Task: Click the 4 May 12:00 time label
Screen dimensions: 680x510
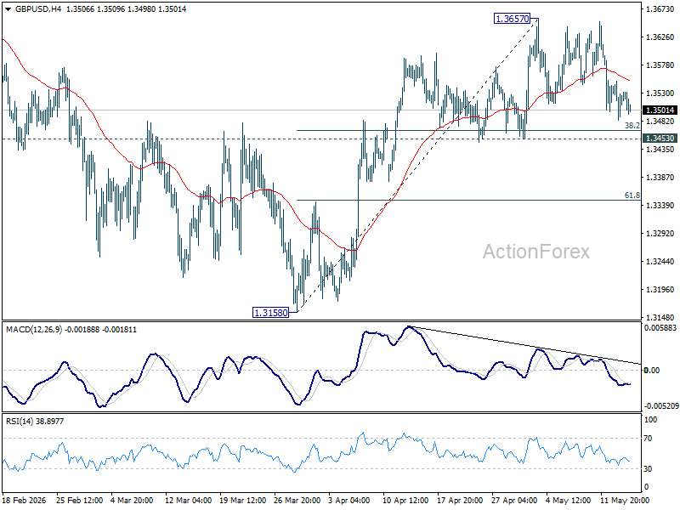Action: [x=569, y=500]
